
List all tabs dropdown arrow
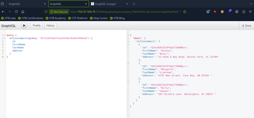coord(251,4)
